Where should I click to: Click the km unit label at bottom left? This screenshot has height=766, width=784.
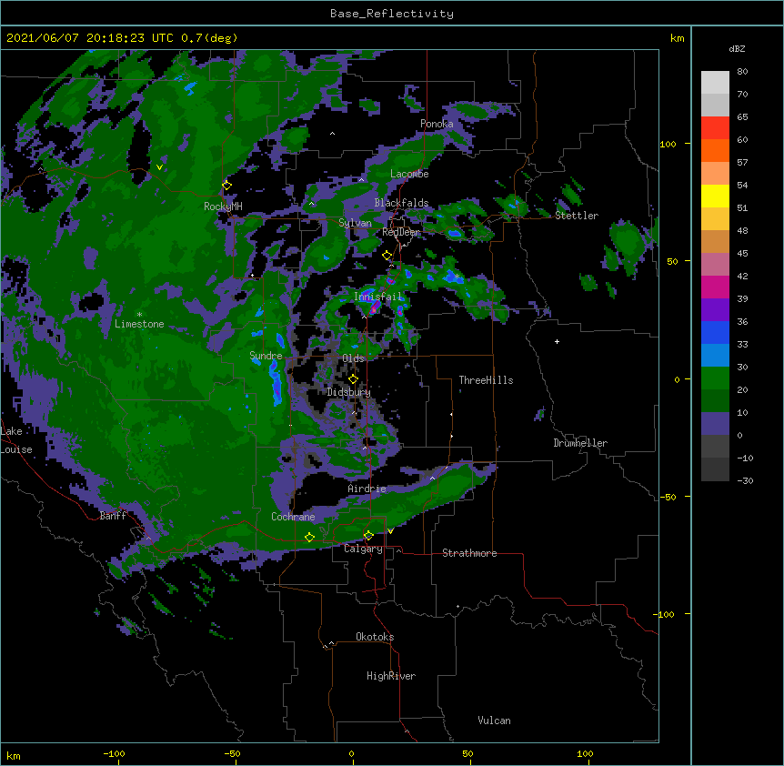click(14, 756)
